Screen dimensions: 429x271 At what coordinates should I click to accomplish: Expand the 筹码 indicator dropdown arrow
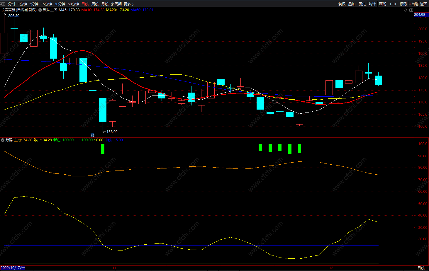(x=3, y=140)
